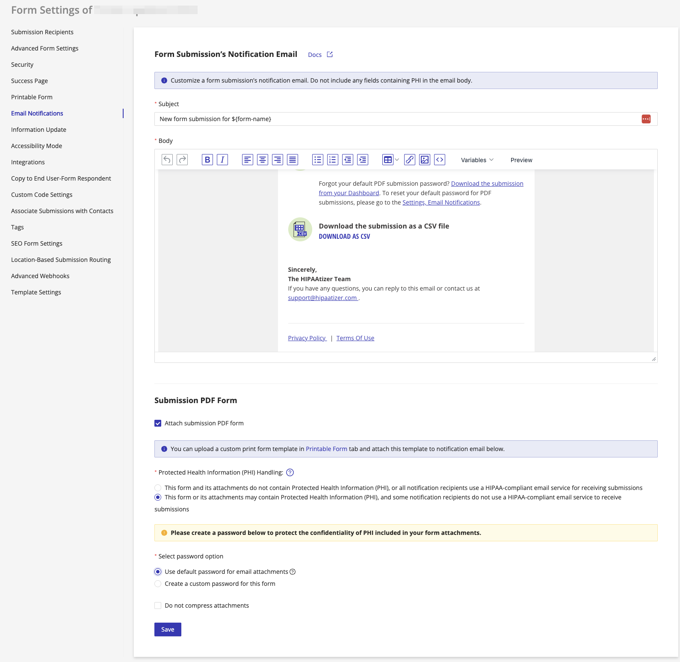This screenshot has width=680, height=662.
Task: Click 'Download the submission' link text
Action: click(487, 184)
